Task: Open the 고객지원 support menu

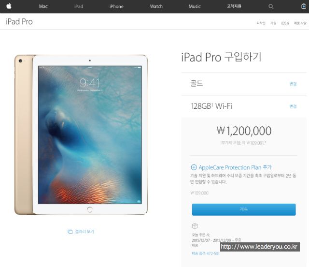Action: point(234,6)
